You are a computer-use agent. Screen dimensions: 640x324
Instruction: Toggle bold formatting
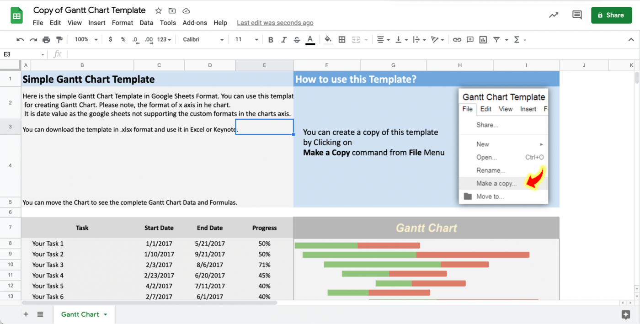tap(271, 40)
